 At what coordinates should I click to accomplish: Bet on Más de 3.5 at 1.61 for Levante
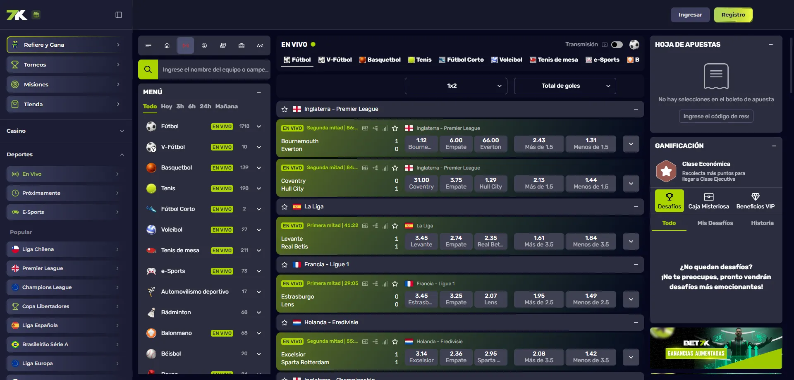point(539,241)
